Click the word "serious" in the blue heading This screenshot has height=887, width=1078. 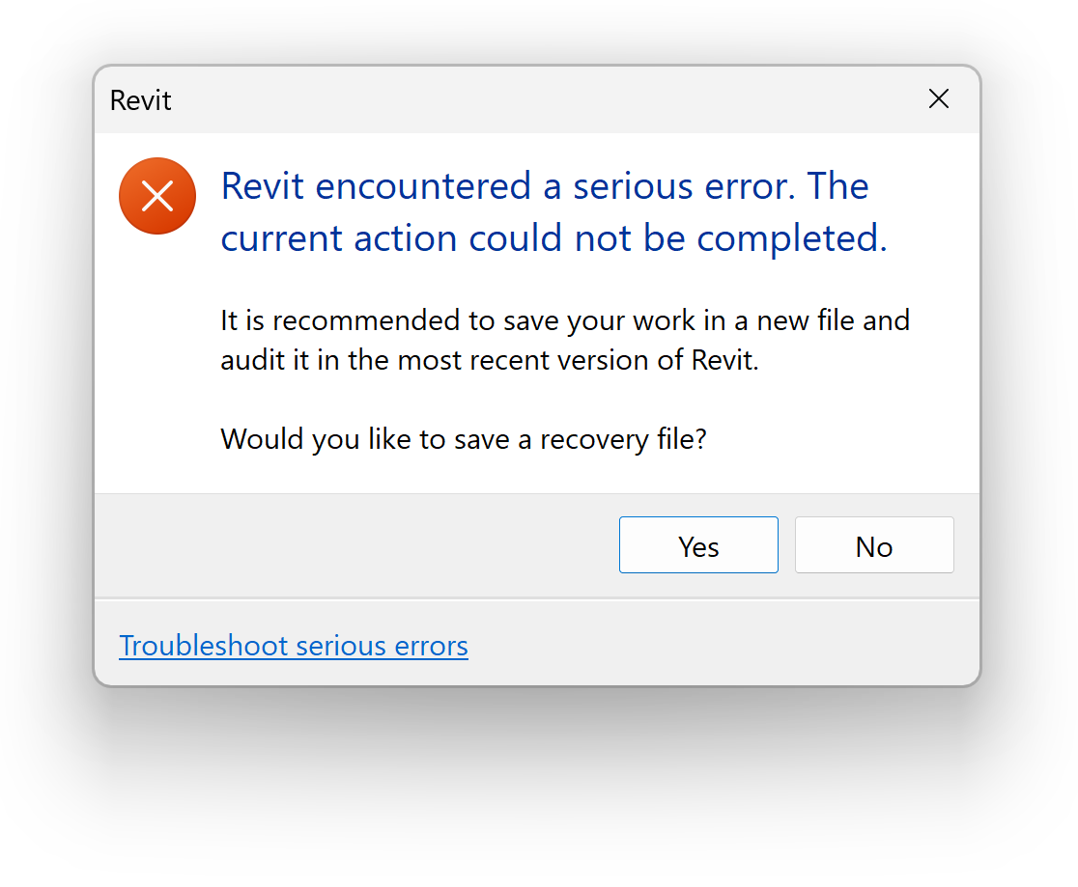[x=644, y=186]
